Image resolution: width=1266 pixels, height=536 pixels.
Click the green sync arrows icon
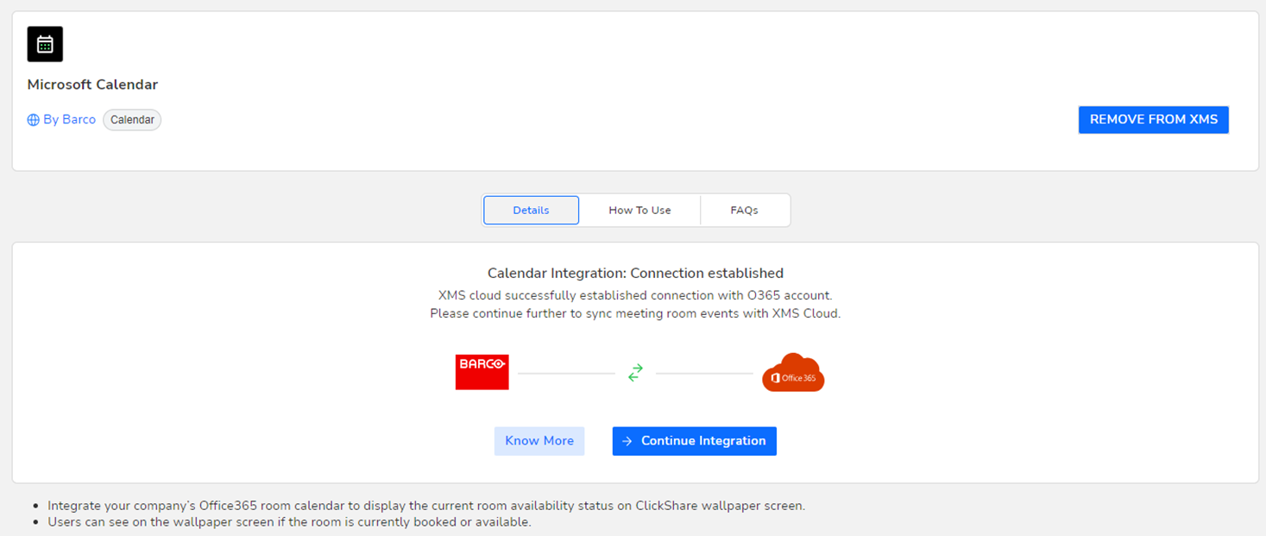pyautogui.click(x=635, y=373)
